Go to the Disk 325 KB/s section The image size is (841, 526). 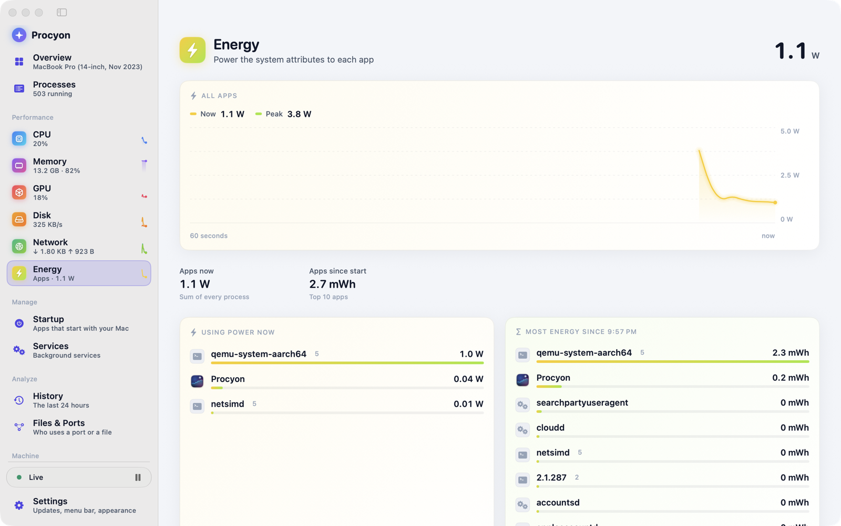pos(79,219)
